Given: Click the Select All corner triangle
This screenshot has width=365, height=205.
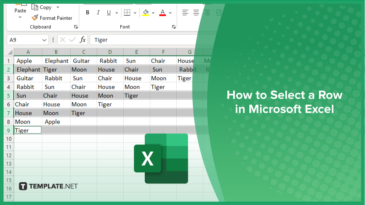Looking at the screenshot, I should click(10, 52).
